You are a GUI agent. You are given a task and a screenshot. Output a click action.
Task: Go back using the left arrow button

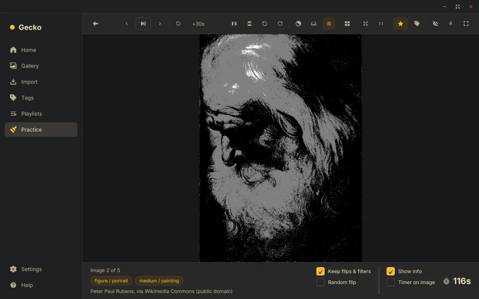pos(95,24)
